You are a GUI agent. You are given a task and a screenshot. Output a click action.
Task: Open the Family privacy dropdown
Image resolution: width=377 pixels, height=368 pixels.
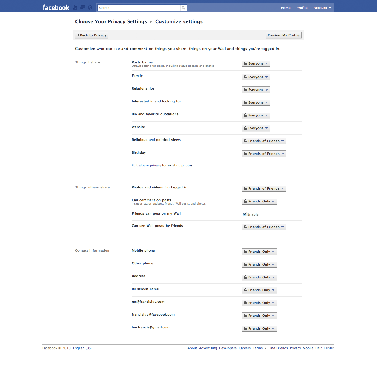pos(256,77)
